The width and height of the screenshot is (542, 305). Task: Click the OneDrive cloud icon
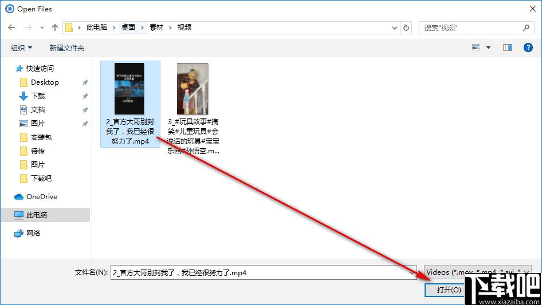(x=19, y=197)
